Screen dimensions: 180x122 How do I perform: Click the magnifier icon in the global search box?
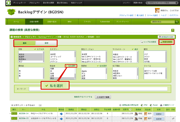tap(147, 3)
